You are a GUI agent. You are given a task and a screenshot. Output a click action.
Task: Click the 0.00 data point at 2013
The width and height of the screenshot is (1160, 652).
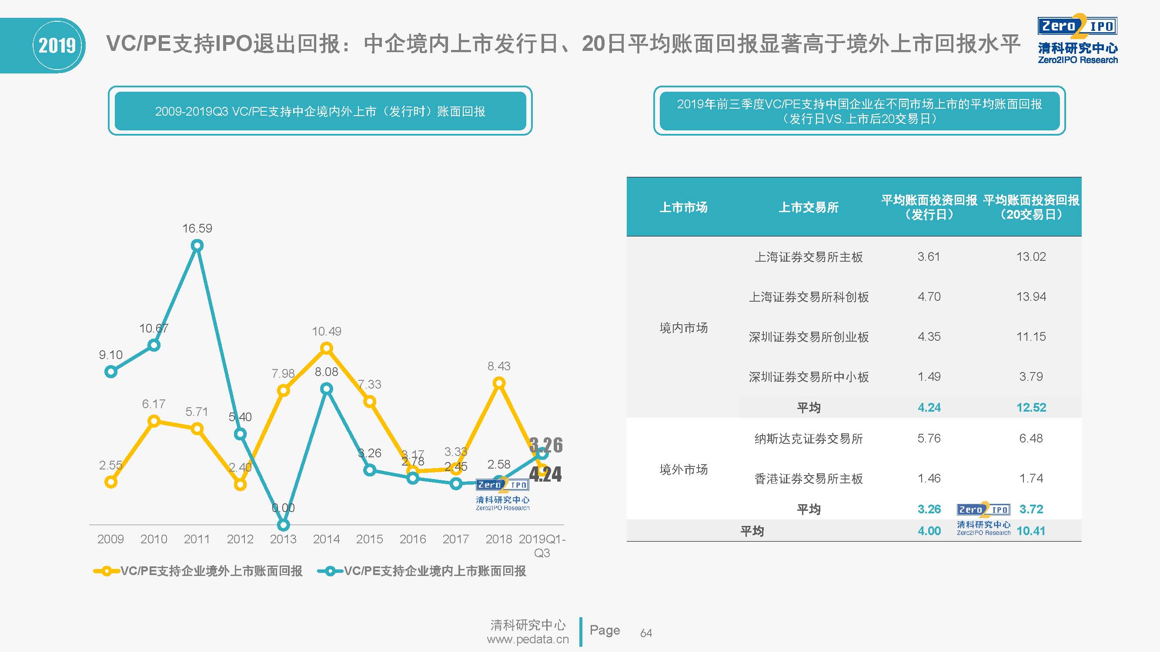(x=283, y=525)
